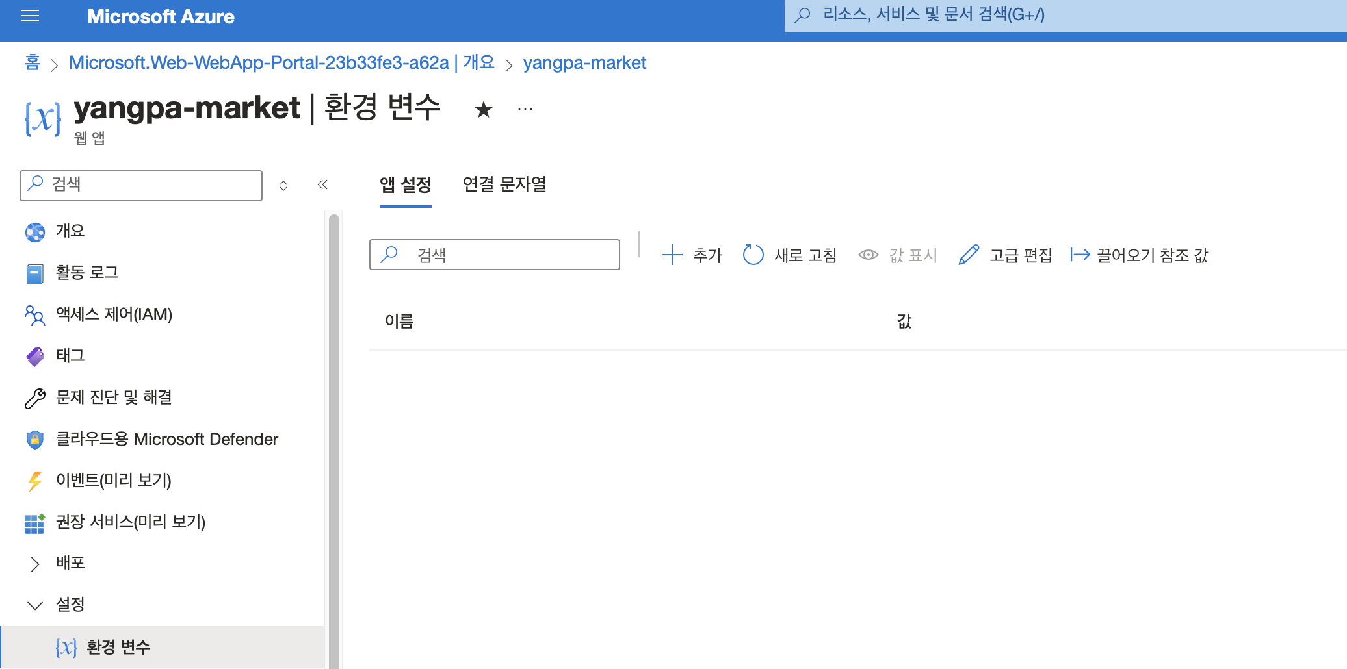Open 이벤트(미리 보기) in the sidebar
This screenshot has width=1347, height=669.
114,480
